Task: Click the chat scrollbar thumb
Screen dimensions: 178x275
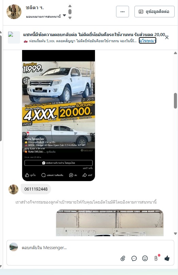Action: (175, 101)
